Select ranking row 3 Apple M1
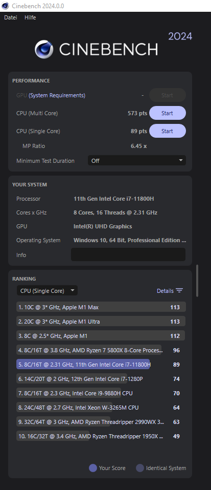The width and height of the screenshot is (211, 490). click(x=101, y=336)
